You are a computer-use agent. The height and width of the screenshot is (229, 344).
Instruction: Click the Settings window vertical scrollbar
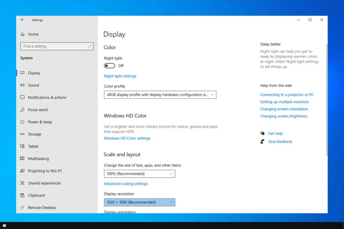click(x=327, y=100)
